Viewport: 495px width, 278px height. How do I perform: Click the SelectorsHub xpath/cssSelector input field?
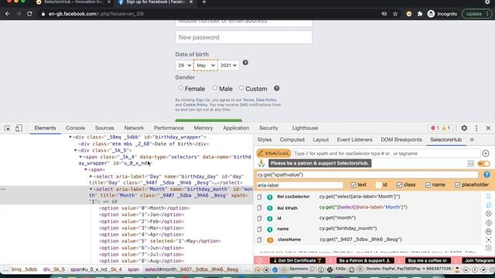(387, 154)
